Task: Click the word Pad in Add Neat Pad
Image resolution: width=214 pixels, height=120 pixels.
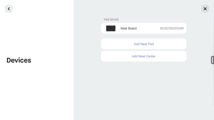Action: click(x=151, y=44)
